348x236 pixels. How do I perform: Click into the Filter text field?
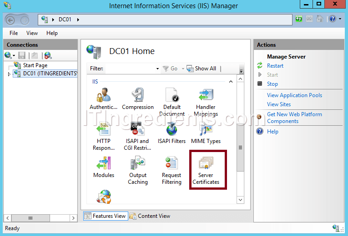pyautogui.click(x=130, y=69)
